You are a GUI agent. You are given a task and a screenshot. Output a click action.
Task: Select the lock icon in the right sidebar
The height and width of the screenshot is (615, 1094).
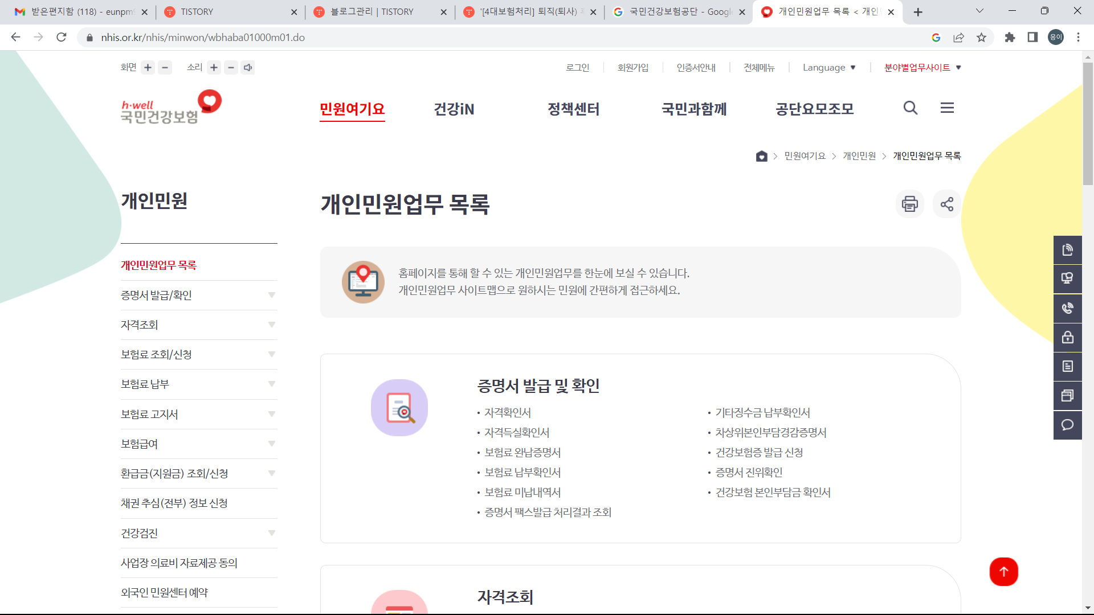1068,337
